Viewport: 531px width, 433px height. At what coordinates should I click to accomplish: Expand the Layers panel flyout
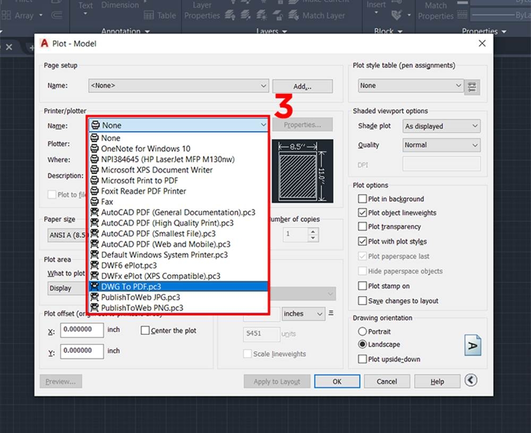click(285, 31)
